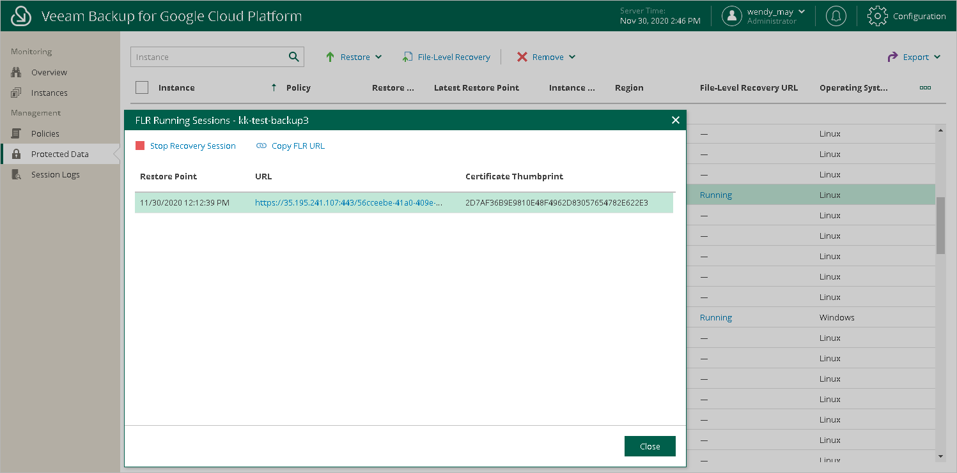957x473 pixels.
Task: Click the wendy_may user avatar icon
Action: click(732, 16)
